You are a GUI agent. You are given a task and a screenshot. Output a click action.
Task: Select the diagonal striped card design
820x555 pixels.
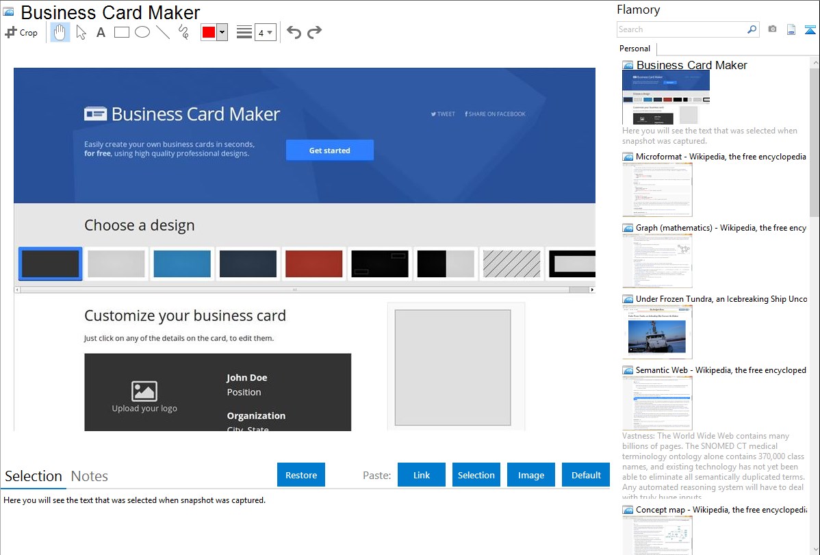pyautogui.click(x=511, y=263)
